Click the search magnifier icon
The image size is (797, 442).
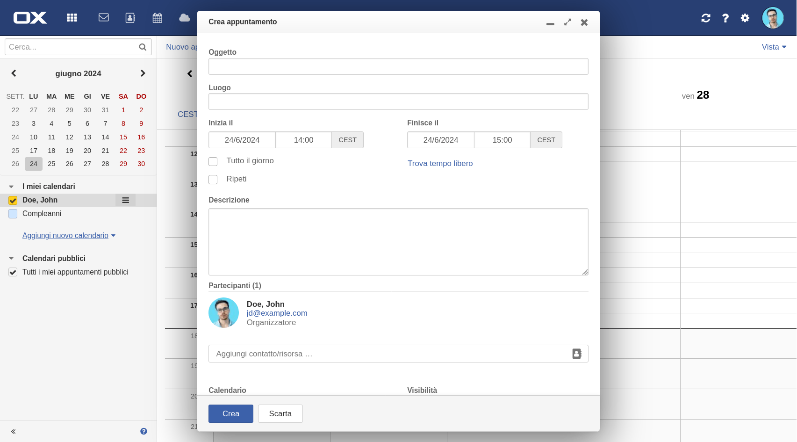(143, 47)
